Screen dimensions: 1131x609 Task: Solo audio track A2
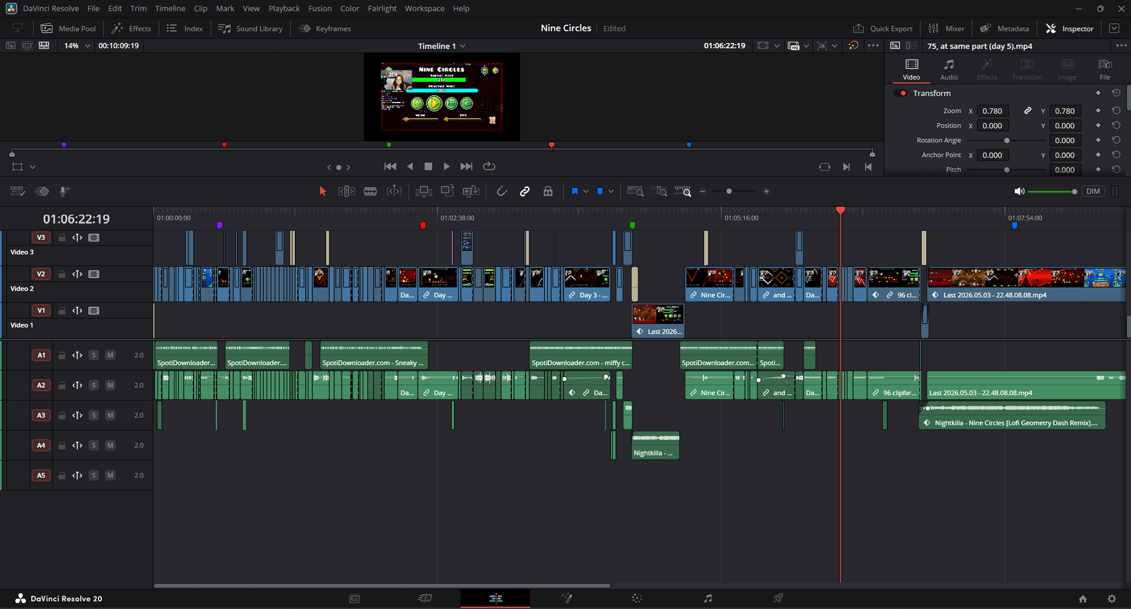point(93,385)
